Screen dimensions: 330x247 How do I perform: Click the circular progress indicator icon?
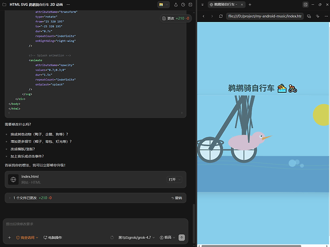coord(112,238)
